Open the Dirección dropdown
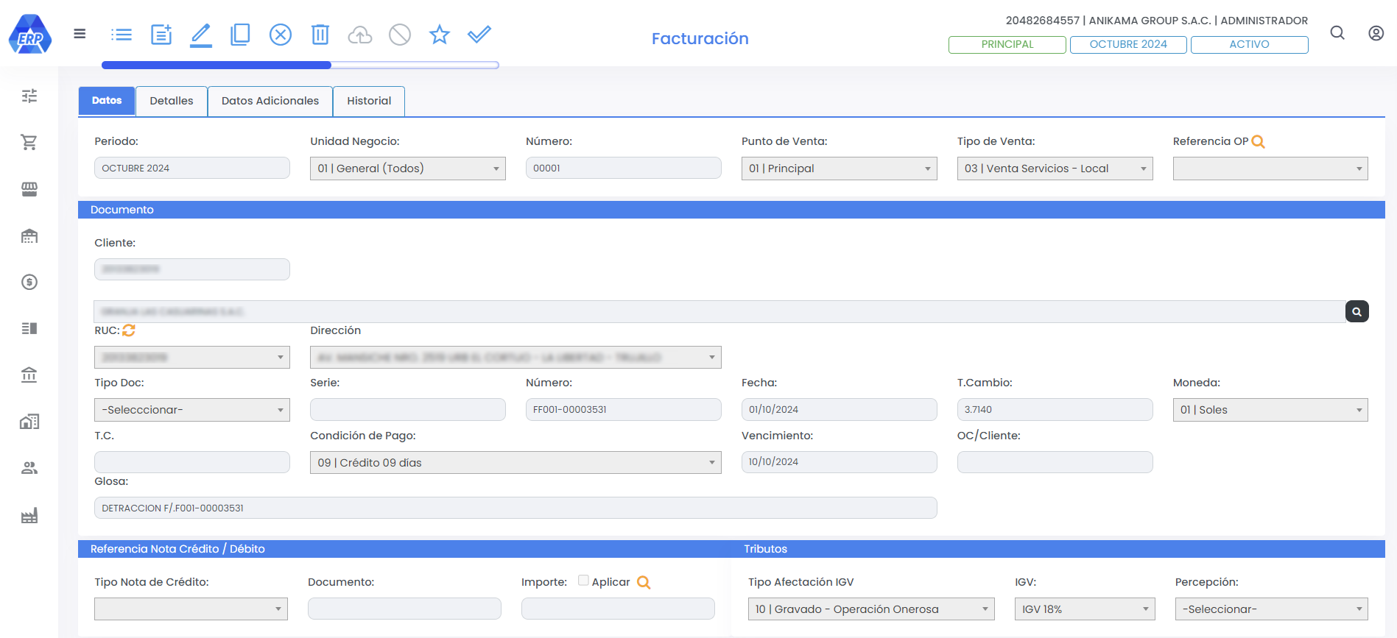1397x638 pixels. [x=515, y=358]
